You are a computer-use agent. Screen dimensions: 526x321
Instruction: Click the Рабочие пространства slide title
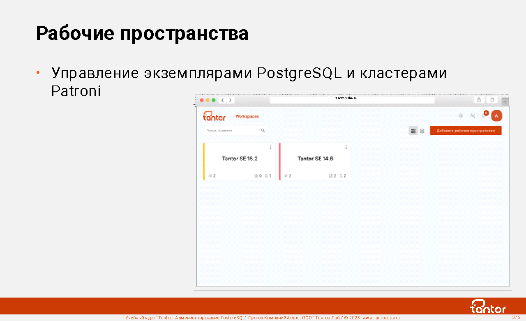(x=142, y=34)
